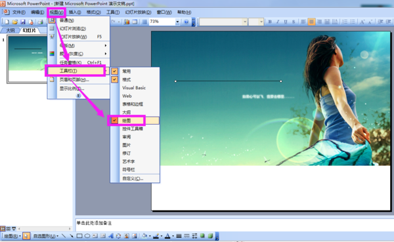Viewport: 394px width, 242px height.
Task: Open font color dropdown arrow
Action: (x=173, y=236)
